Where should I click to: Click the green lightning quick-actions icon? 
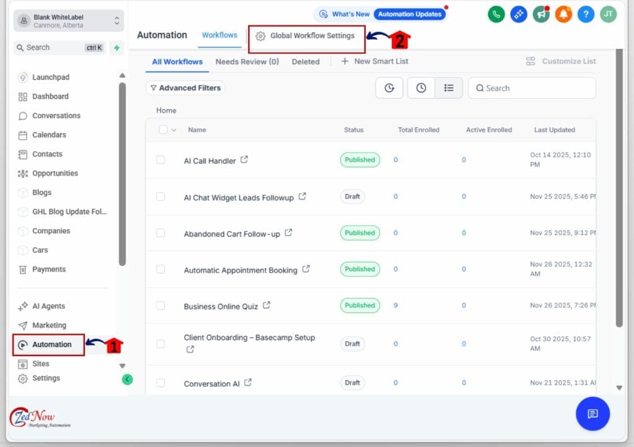pyautogui.click(x=117, y=48)
